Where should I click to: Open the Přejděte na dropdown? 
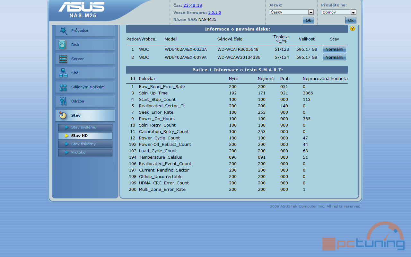tap(338, 12)
